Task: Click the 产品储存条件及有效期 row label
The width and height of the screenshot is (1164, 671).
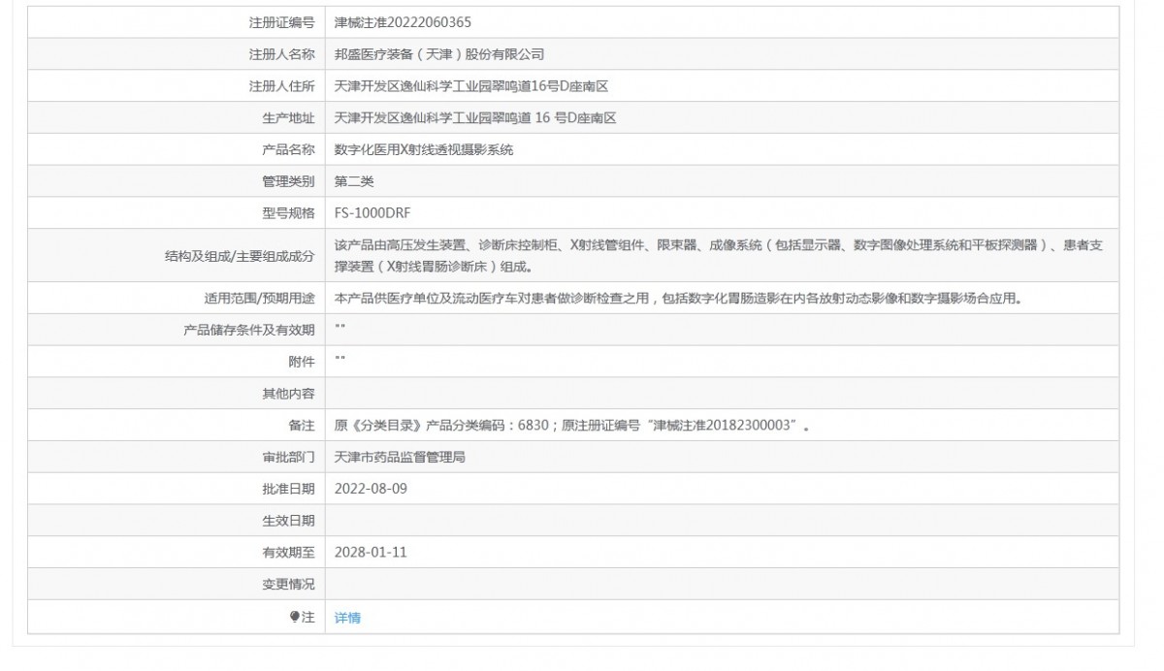Action: tap(249, 331)
